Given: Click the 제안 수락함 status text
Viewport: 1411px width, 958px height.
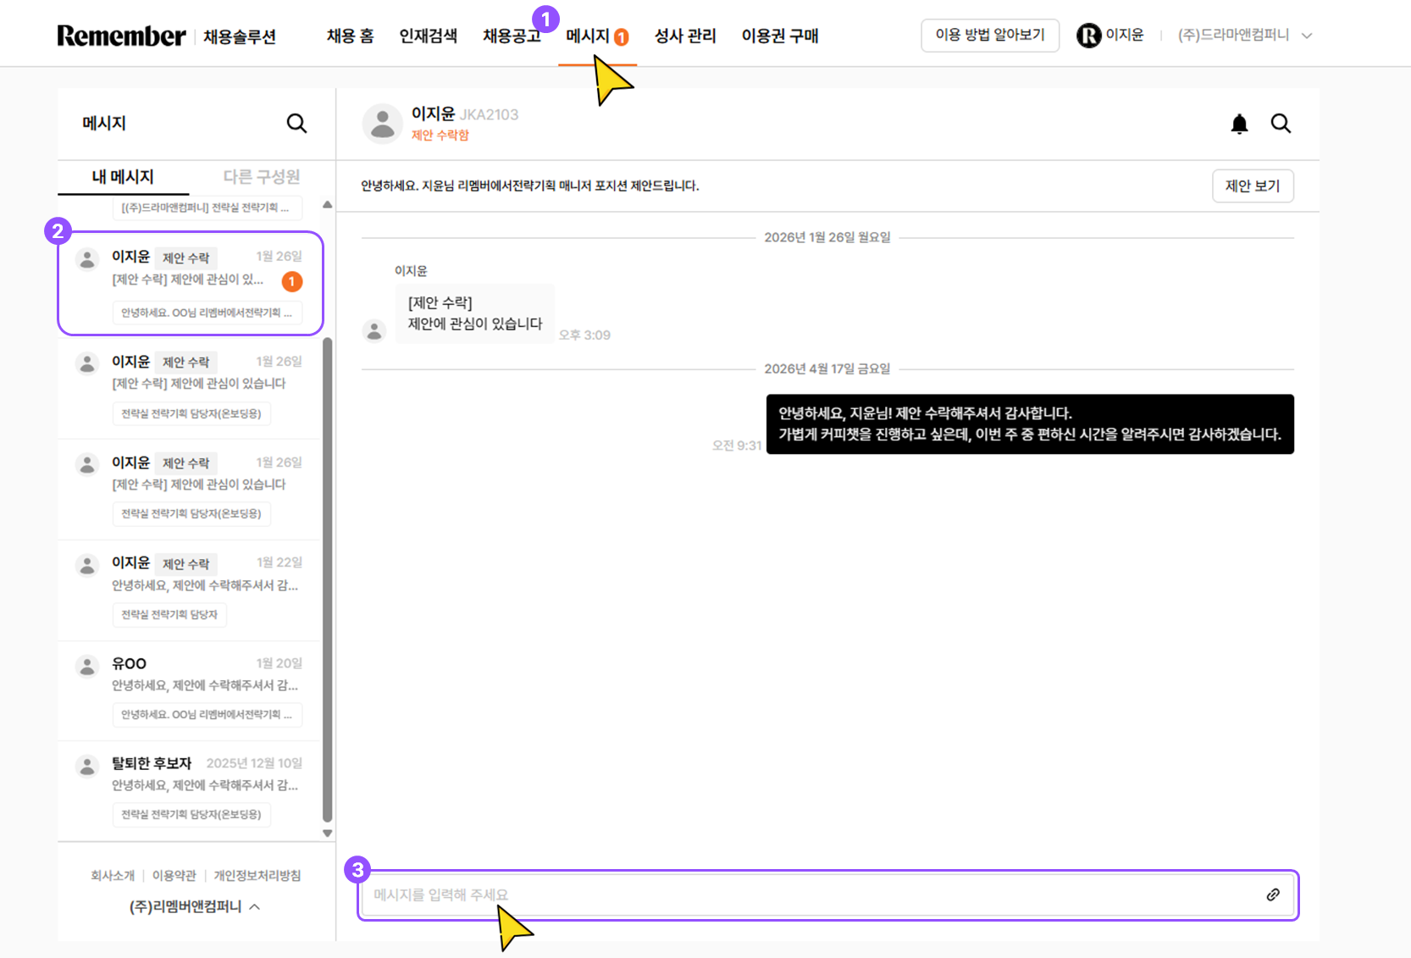Looking at the screenshot, I should pos(440,135).
